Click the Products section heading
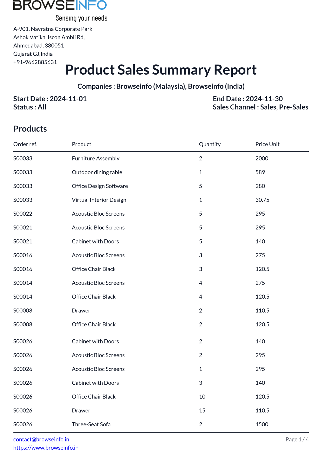Screen dimensions: 322x455 click(x=30, y=129)
